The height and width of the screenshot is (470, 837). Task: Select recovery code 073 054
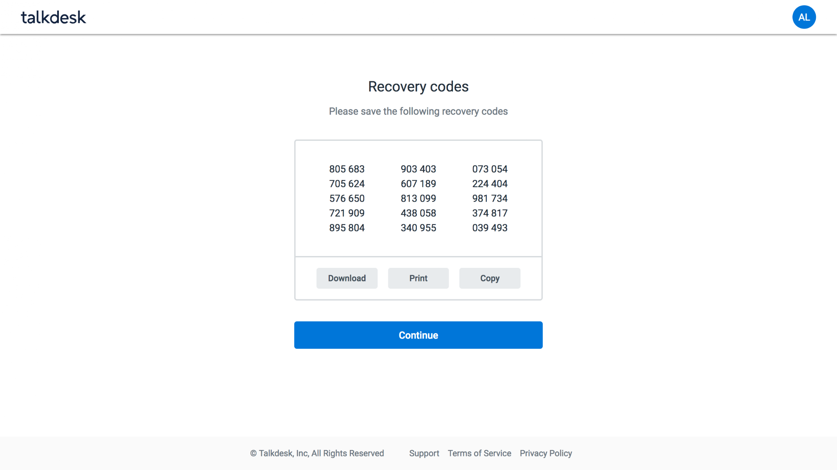(x=490, y=169)
